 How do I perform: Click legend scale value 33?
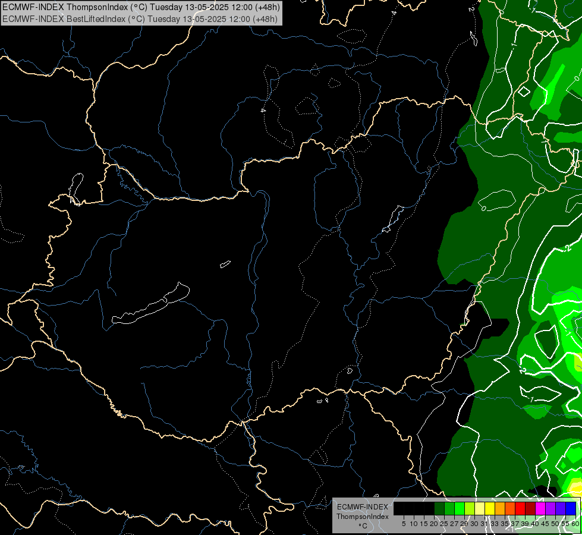(x=495, y=524)
